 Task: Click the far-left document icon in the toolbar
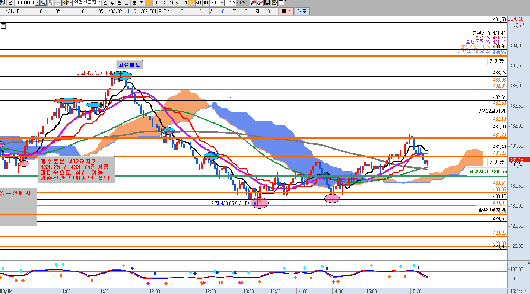pyautogui.click(x=3, y=3)
